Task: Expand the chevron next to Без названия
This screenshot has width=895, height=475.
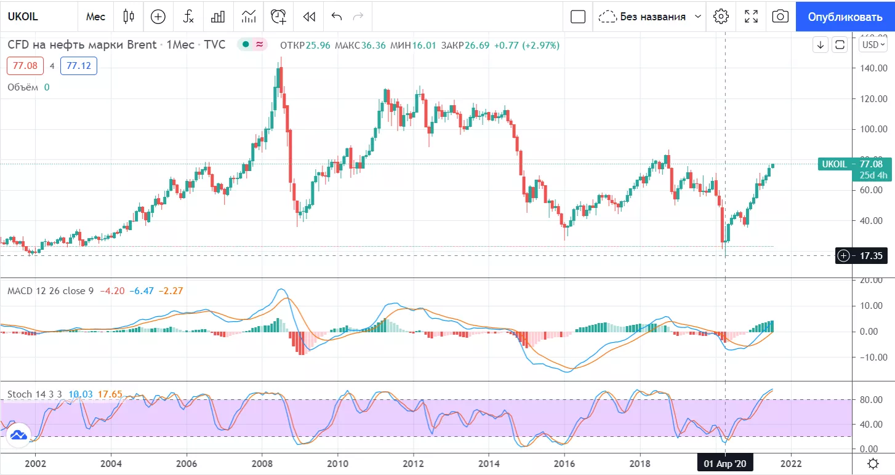Action: click(697, 17)
